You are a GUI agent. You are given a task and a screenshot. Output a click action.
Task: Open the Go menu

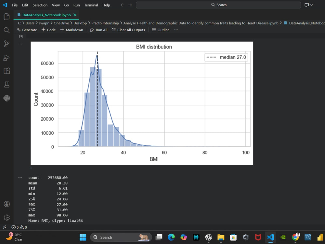[x=67, y=5]
